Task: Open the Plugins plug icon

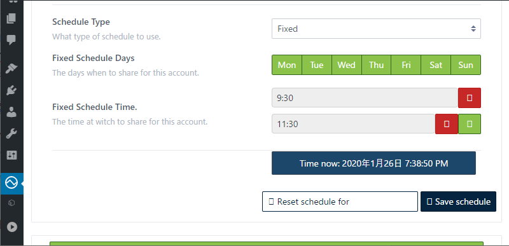Action: pos(11,90)
